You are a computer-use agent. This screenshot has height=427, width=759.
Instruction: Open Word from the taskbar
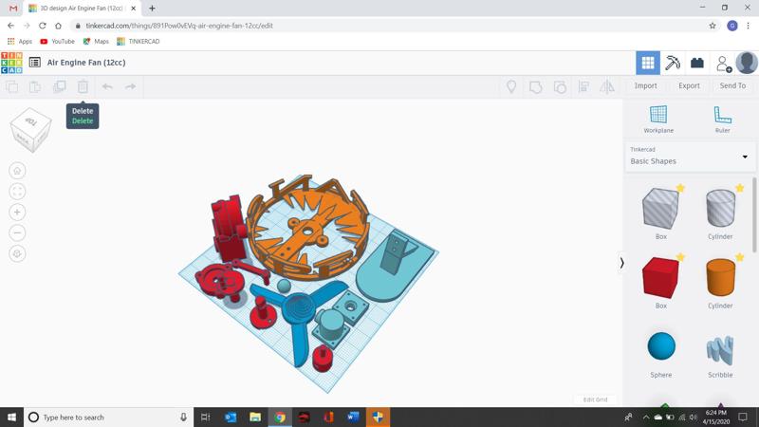pyautogui.click(x=353, y=417)
